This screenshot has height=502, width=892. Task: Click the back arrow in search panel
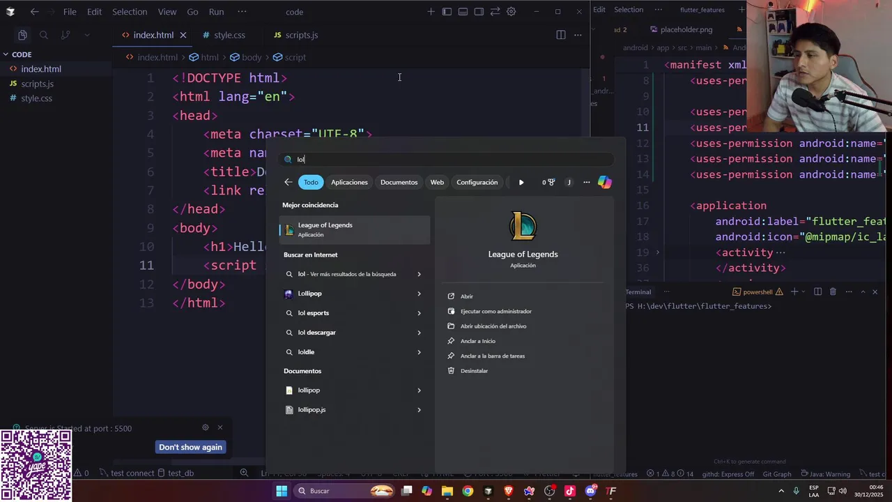pos(289,182)
